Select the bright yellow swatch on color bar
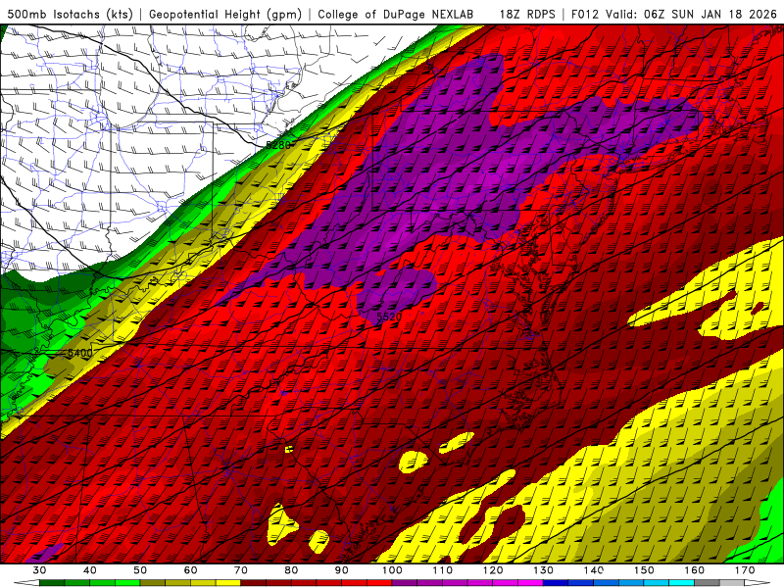This screenshot has height=588, width=784. coord(228,583)
